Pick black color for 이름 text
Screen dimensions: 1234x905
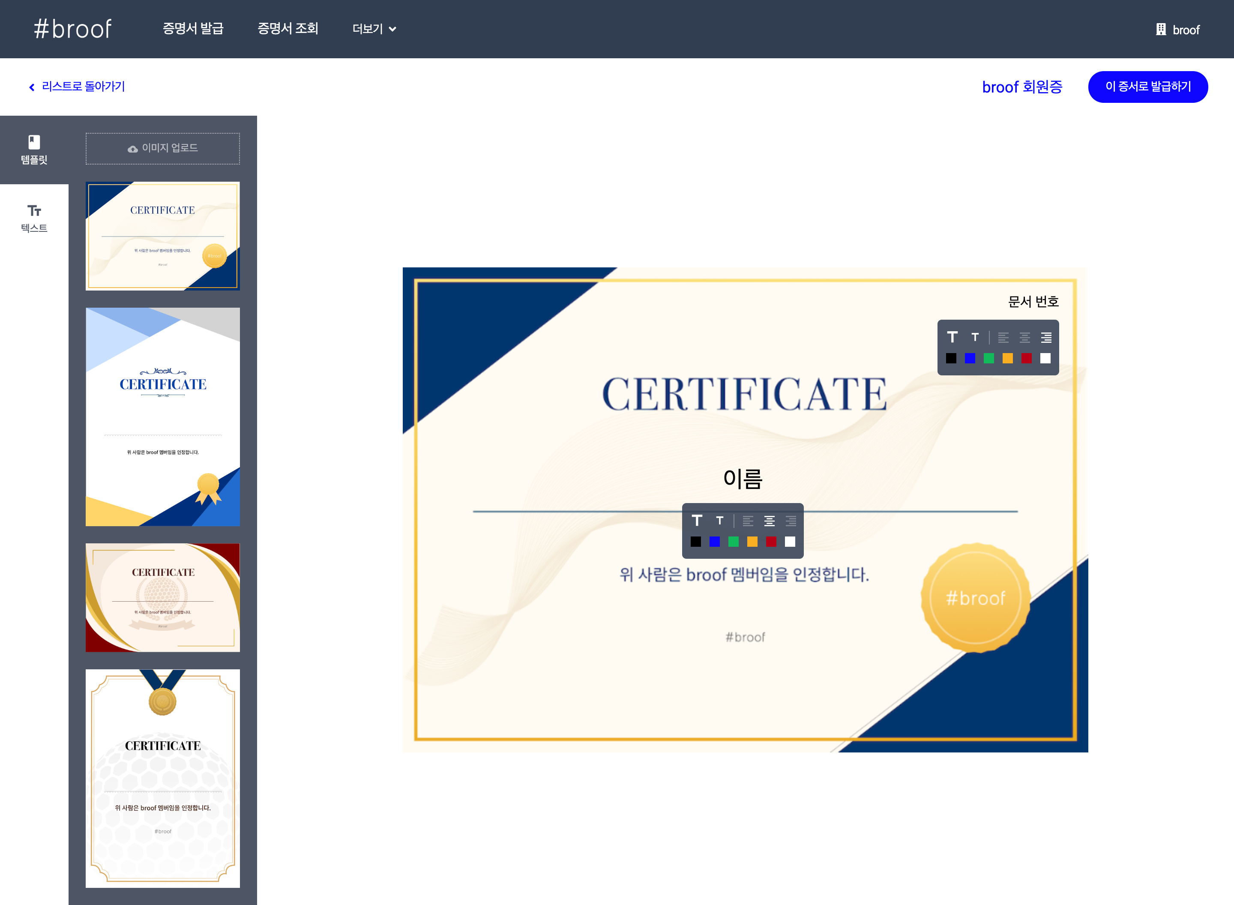(x=695, y=542)
